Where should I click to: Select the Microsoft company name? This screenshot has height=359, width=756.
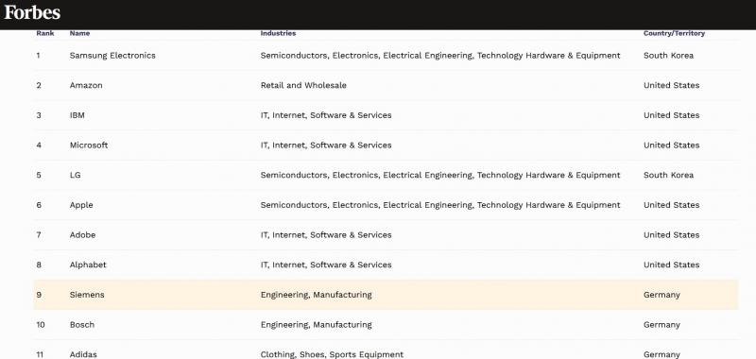(89, 145)
